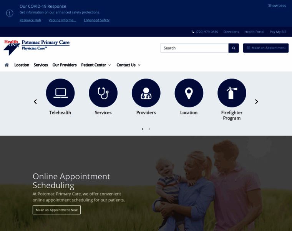Viewport: 292px width, 231px height.
Task: Open the Health Portal link
Action: tap(254, 32)
